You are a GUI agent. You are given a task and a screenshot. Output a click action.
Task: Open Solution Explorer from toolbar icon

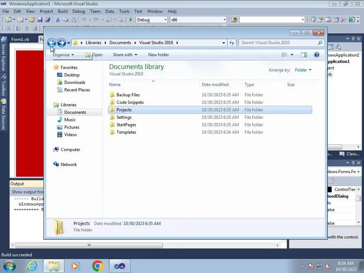pyautogui.click(x=312, y=20)
